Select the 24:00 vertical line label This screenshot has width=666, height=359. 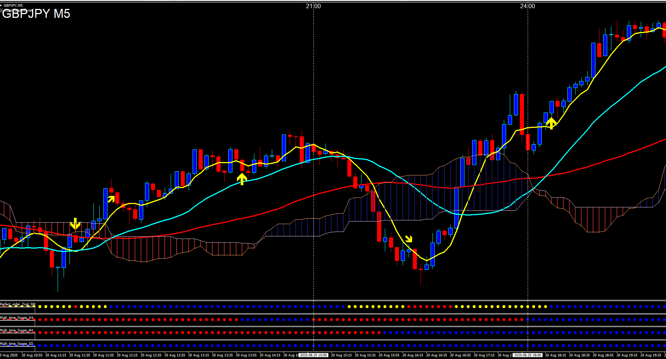(528, 6)
